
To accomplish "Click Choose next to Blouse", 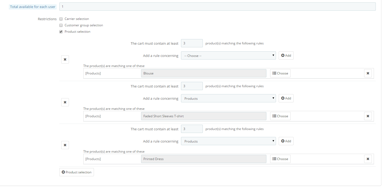I will point(280,73).
